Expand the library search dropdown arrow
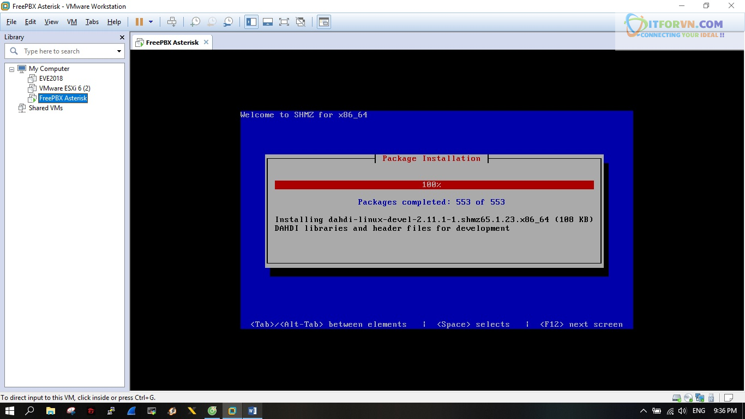This screenshot has height=419, width=745. [x=119, y=51]
